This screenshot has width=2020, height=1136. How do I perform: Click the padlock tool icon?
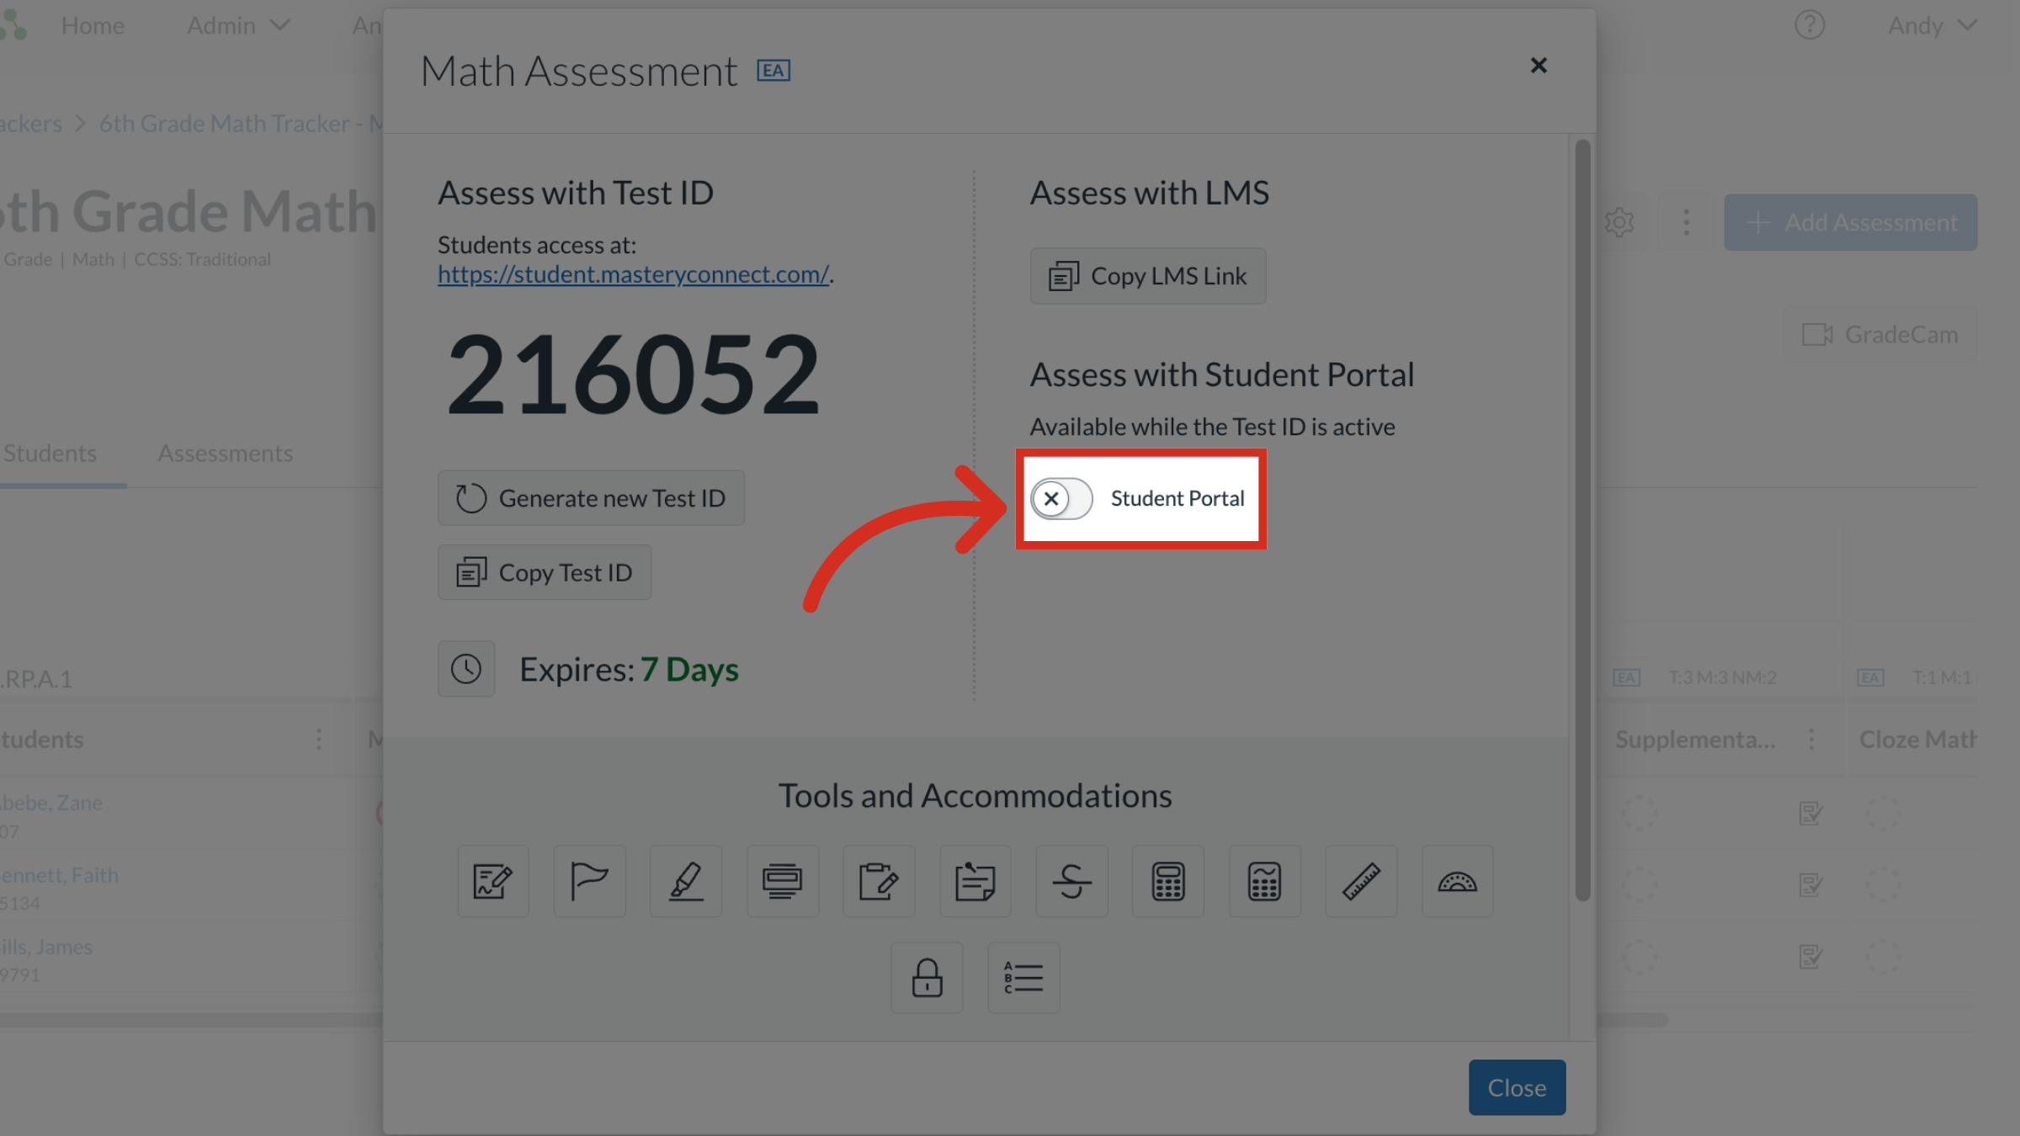pyautogui.click(x=927, y=978)
